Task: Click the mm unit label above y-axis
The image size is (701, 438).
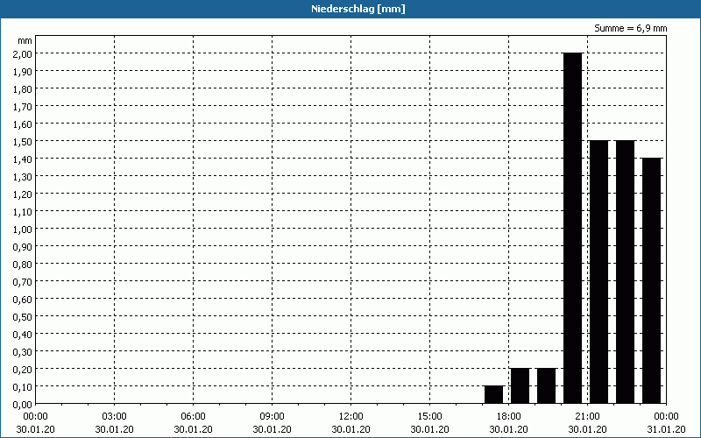Action: (25, 40)
